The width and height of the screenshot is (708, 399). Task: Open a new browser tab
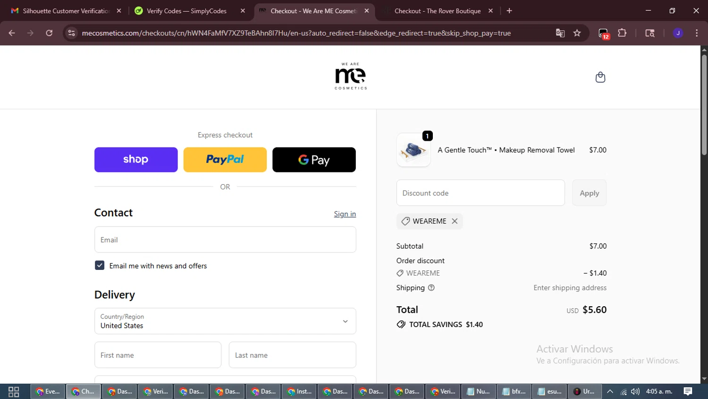[509, 11]
